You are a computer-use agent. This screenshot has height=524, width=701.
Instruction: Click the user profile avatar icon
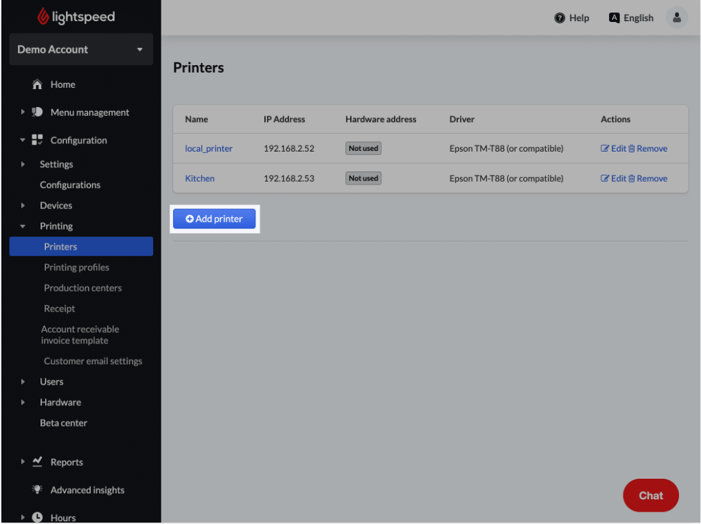(676, 18)
